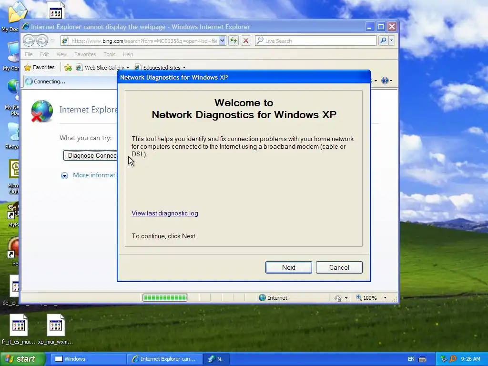
Task: Click Diagnose Connection Problems button
Action: pos(91,156)
